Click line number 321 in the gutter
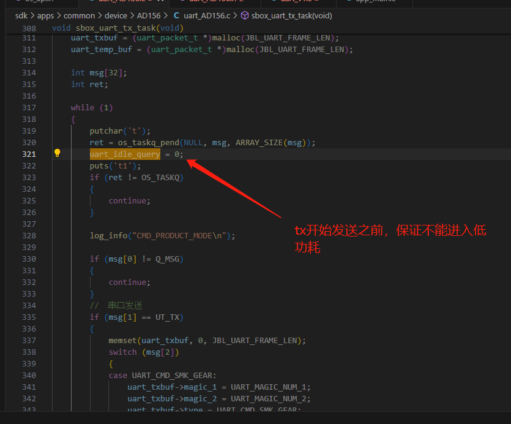 29,154
